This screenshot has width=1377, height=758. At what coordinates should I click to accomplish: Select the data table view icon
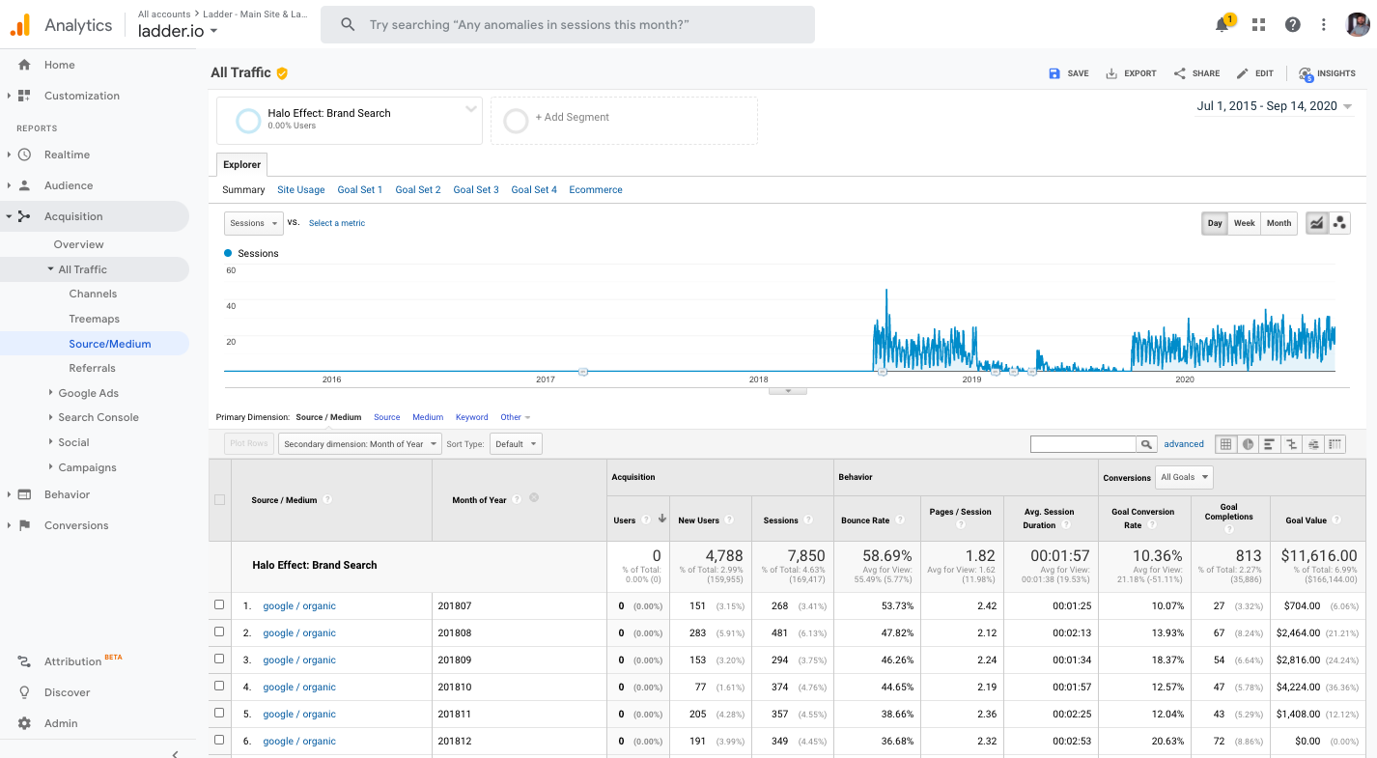click(1225, 444)
